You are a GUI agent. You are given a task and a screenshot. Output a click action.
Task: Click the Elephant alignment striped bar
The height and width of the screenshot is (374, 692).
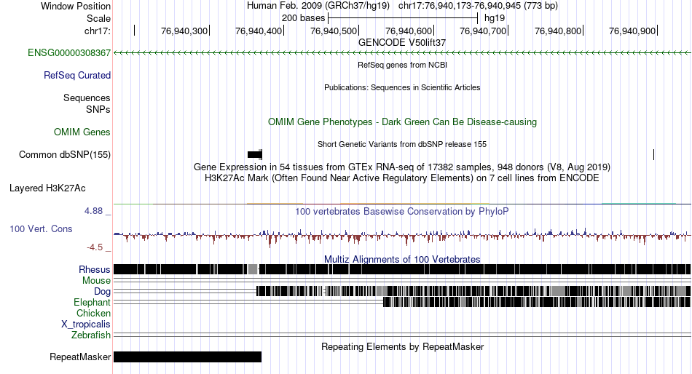click(537, 302)
